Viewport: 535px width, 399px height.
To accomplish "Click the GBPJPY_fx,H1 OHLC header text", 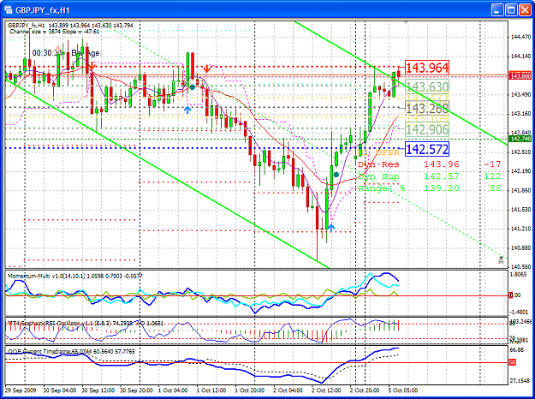I will click(x=70, y=25).
